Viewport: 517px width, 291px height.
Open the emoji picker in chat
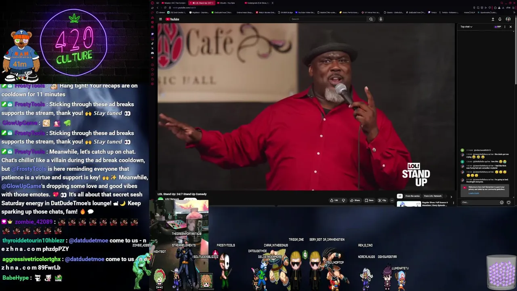point(502,202)
